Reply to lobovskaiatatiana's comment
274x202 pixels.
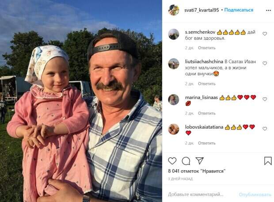pyautogui.click(x=206, y=143)
